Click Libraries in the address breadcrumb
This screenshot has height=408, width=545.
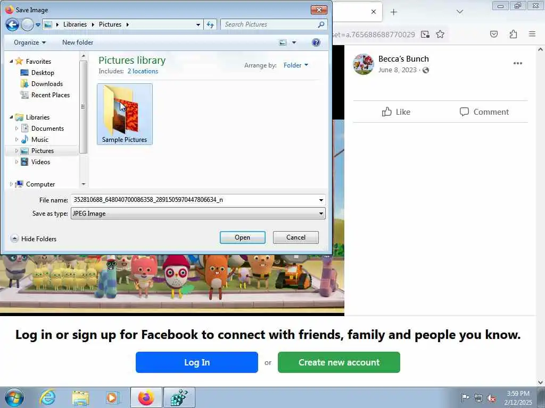75,24
